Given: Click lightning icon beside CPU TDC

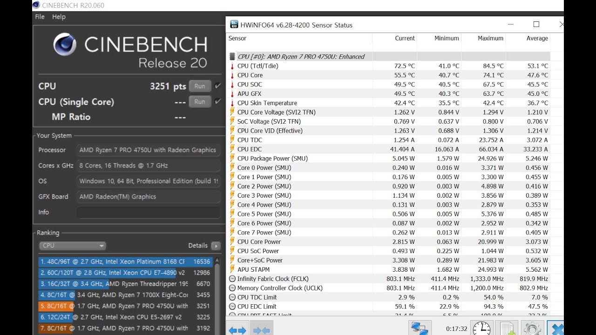Looking at the screenshot, I should point(232,140).
